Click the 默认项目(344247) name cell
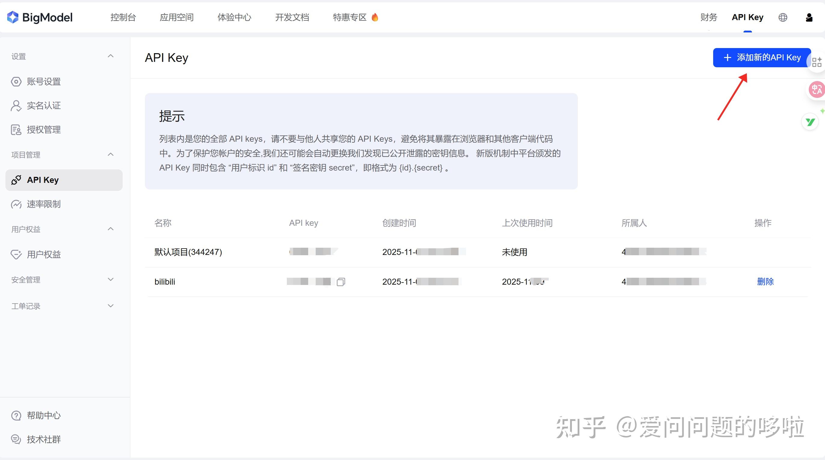This screenshot has width=825, height=460. (188, 252)
